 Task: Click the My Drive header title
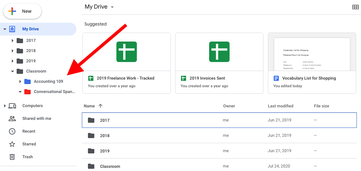point(96,7)
